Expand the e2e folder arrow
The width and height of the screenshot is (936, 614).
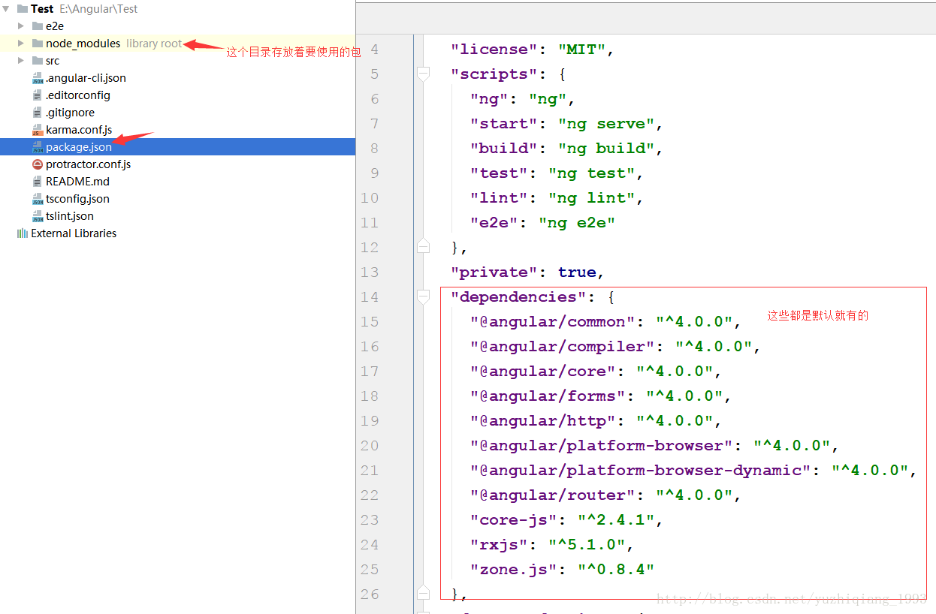click(21, 26)
